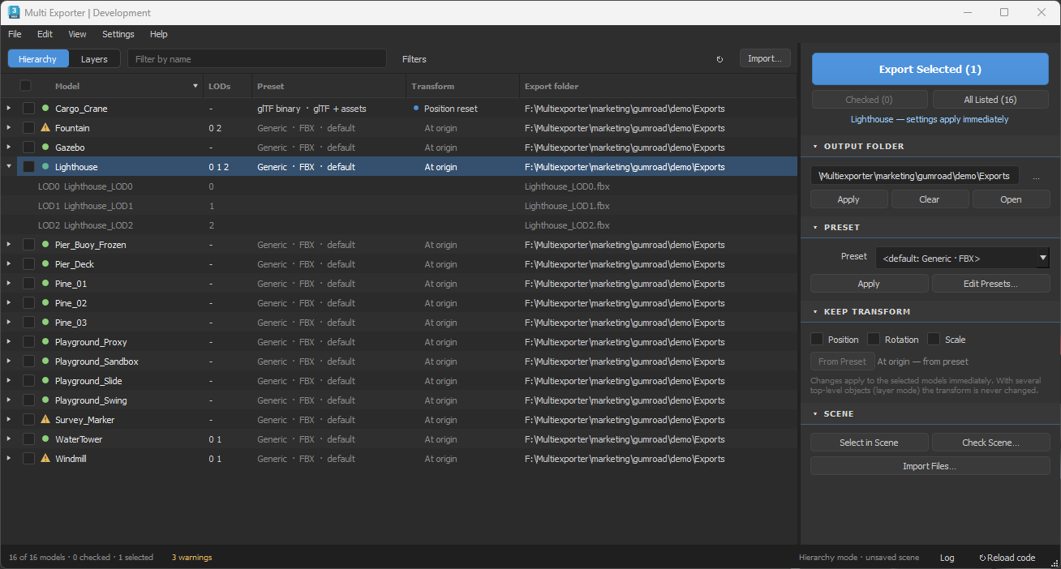Collapse the SCENE section

[x=814, y=414]
